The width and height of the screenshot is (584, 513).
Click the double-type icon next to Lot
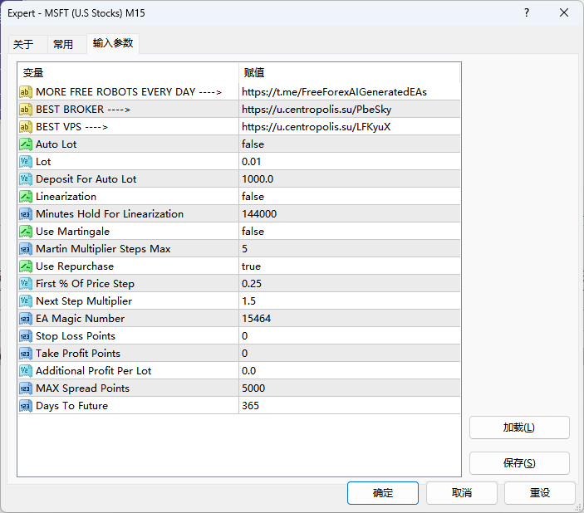pyautogui.click(x=26, y=162)
